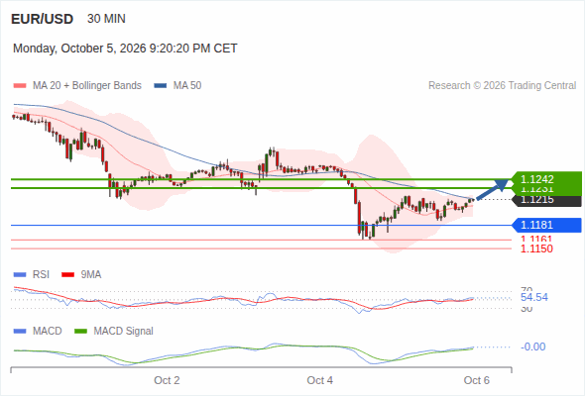Click the Oct 4 date axis label
Viewport: 585px width, 396px height.
(x=319, y=380)
